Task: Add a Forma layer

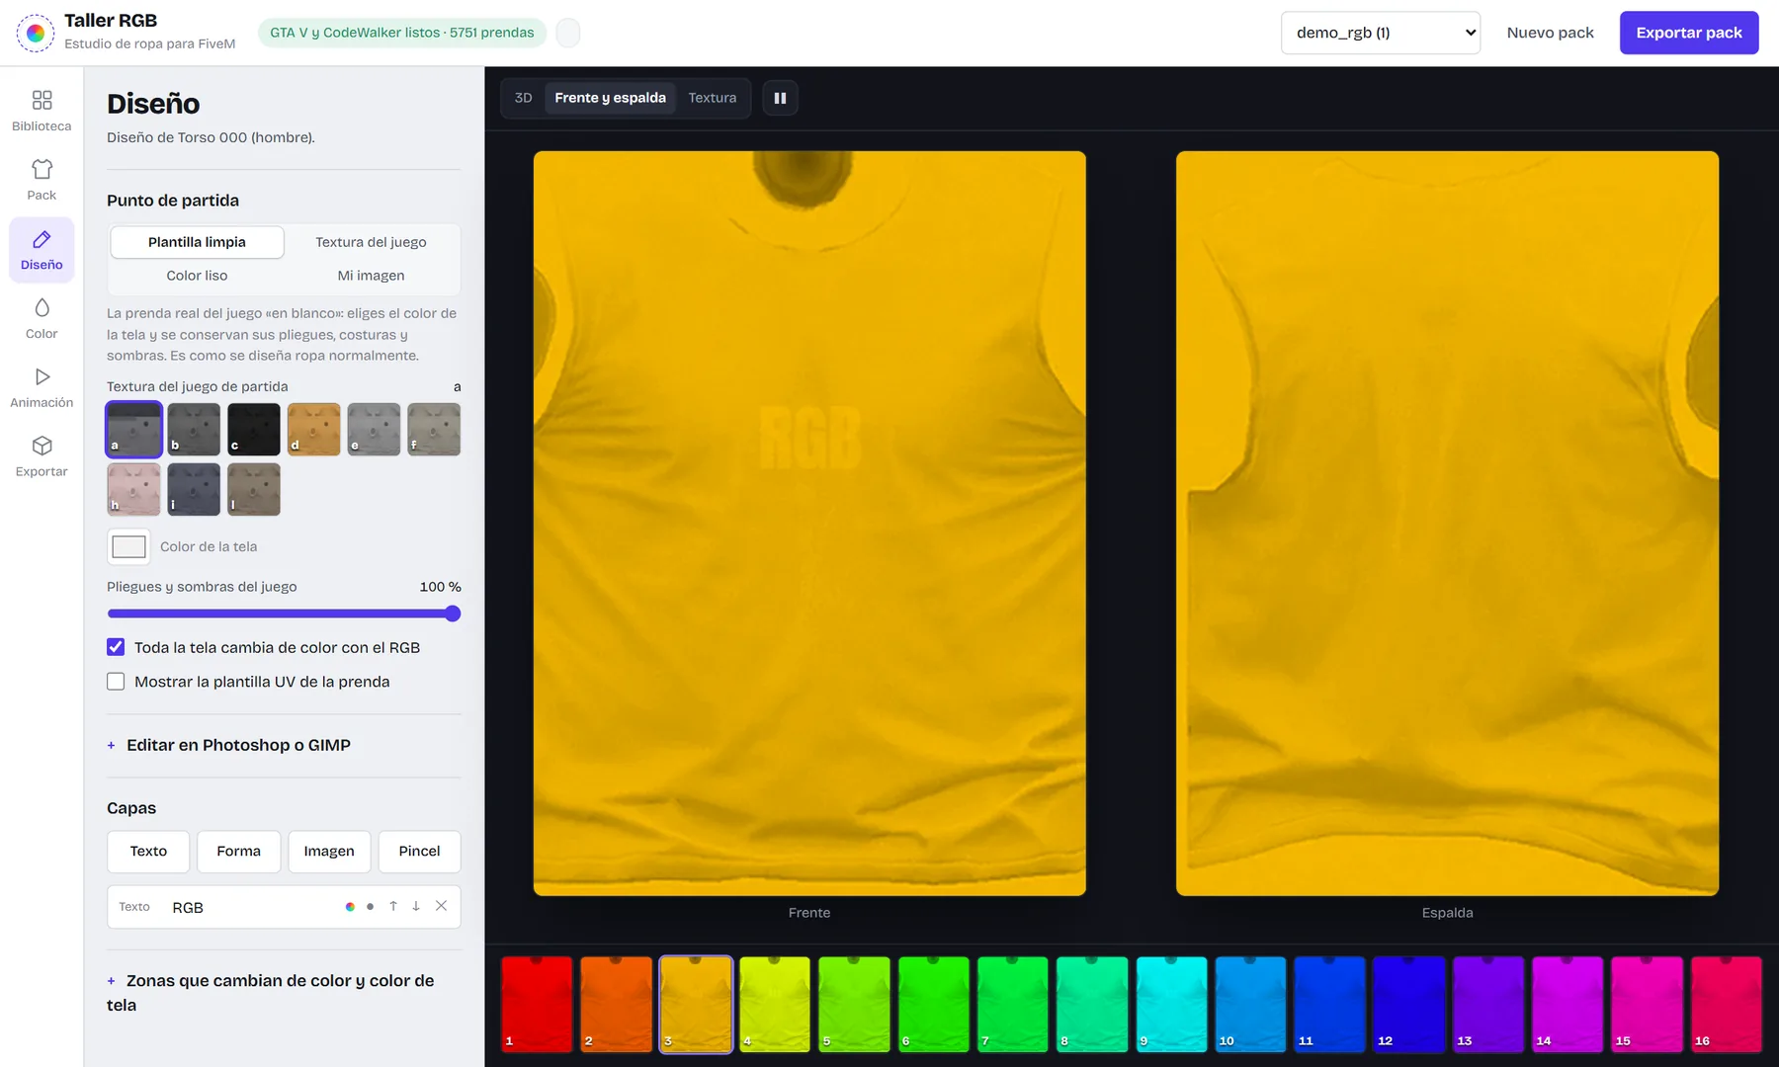Action: tap(239, 852)
